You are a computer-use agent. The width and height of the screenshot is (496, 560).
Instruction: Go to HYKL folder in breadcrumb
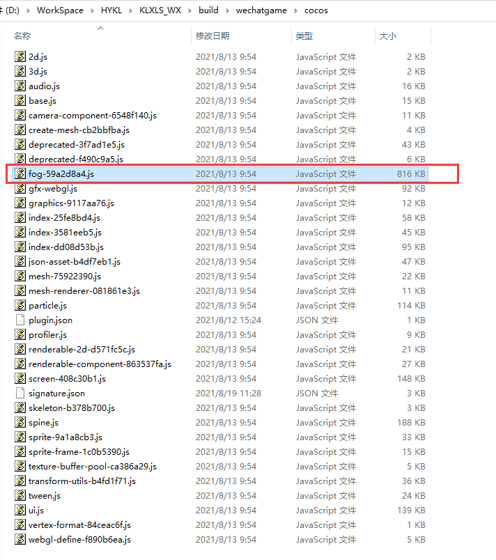click(111, 10)
